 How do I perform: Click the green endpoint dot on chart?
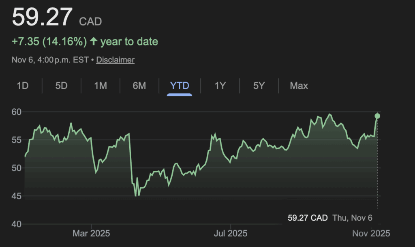(377, 116)
